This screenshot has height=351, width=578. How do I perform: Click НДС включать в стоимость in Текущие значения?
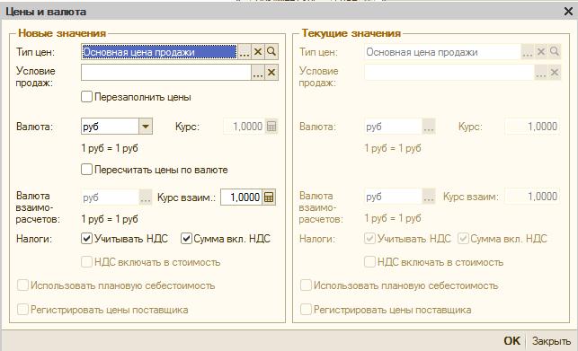pos(369,262)
